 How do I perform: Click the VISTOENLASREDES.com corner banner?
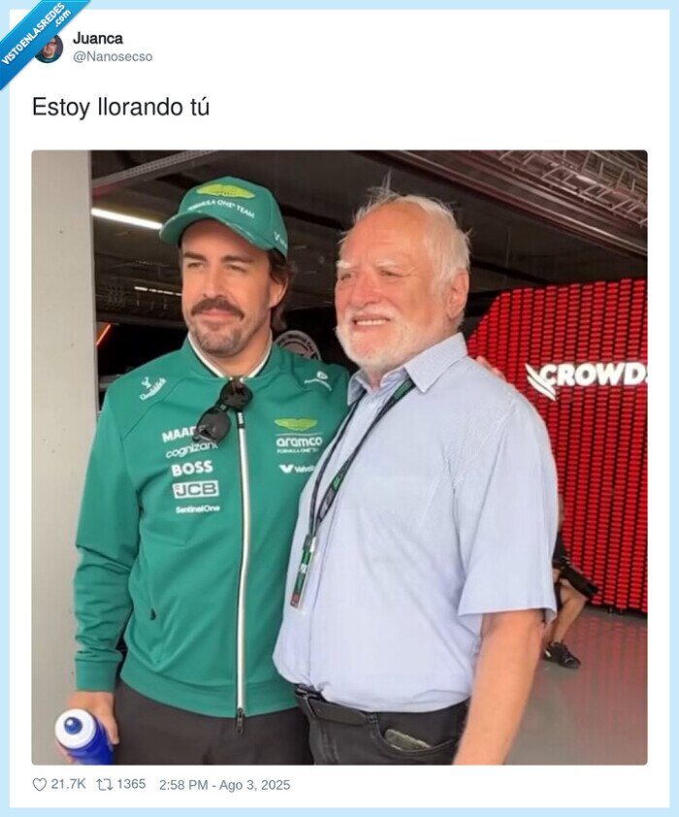[x=32, y=32]
